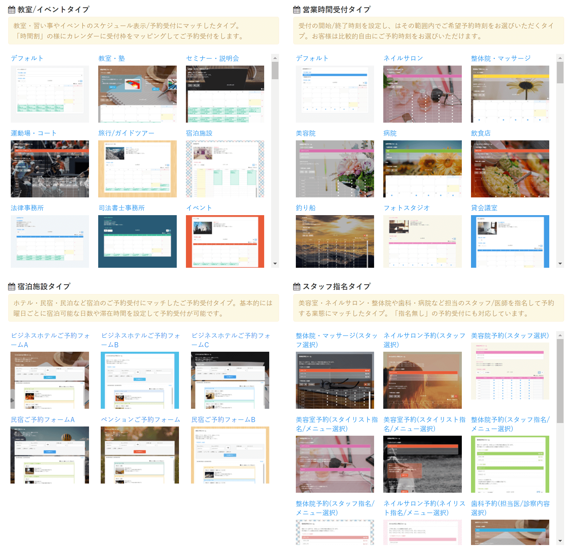Choose the イベント template thumbnail
This screenshot has width=573, height=558.
point(225,241)
